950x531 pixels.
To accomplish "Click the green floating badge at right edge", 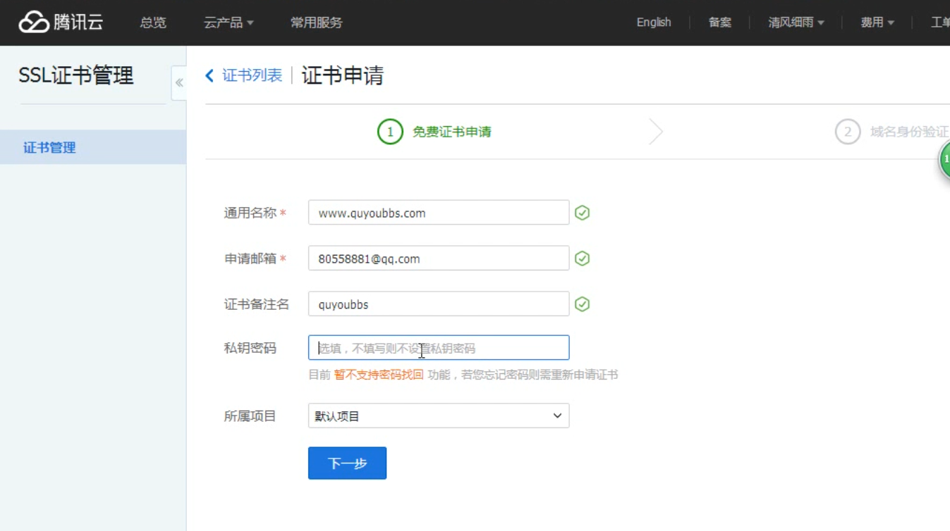I will tap(944, 160).
